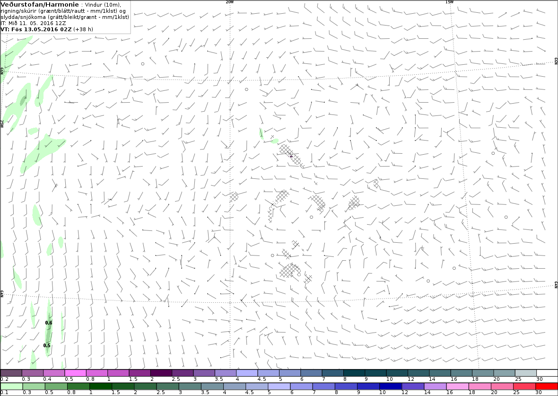Click the dark navy 10 swatch in rain legend
This screenshot has height=396, width=558.
(391, 387)
